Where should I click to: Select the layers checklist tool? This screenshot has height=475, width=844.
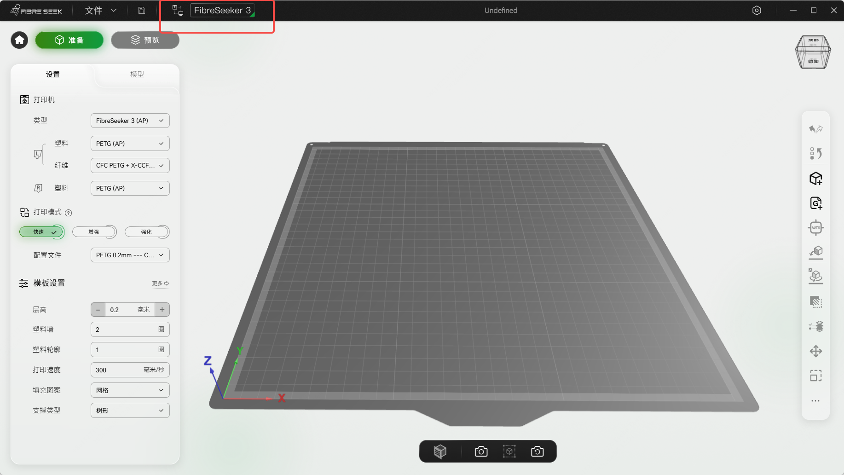tap(815, 326)
